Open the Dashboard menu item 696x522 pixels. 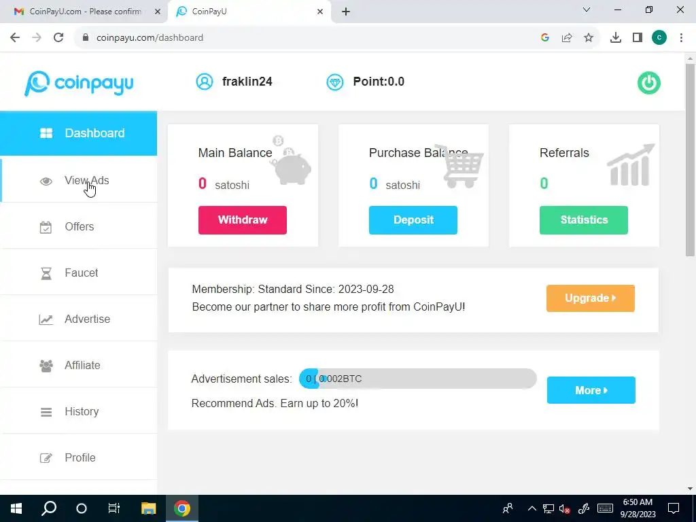[79, 133]
